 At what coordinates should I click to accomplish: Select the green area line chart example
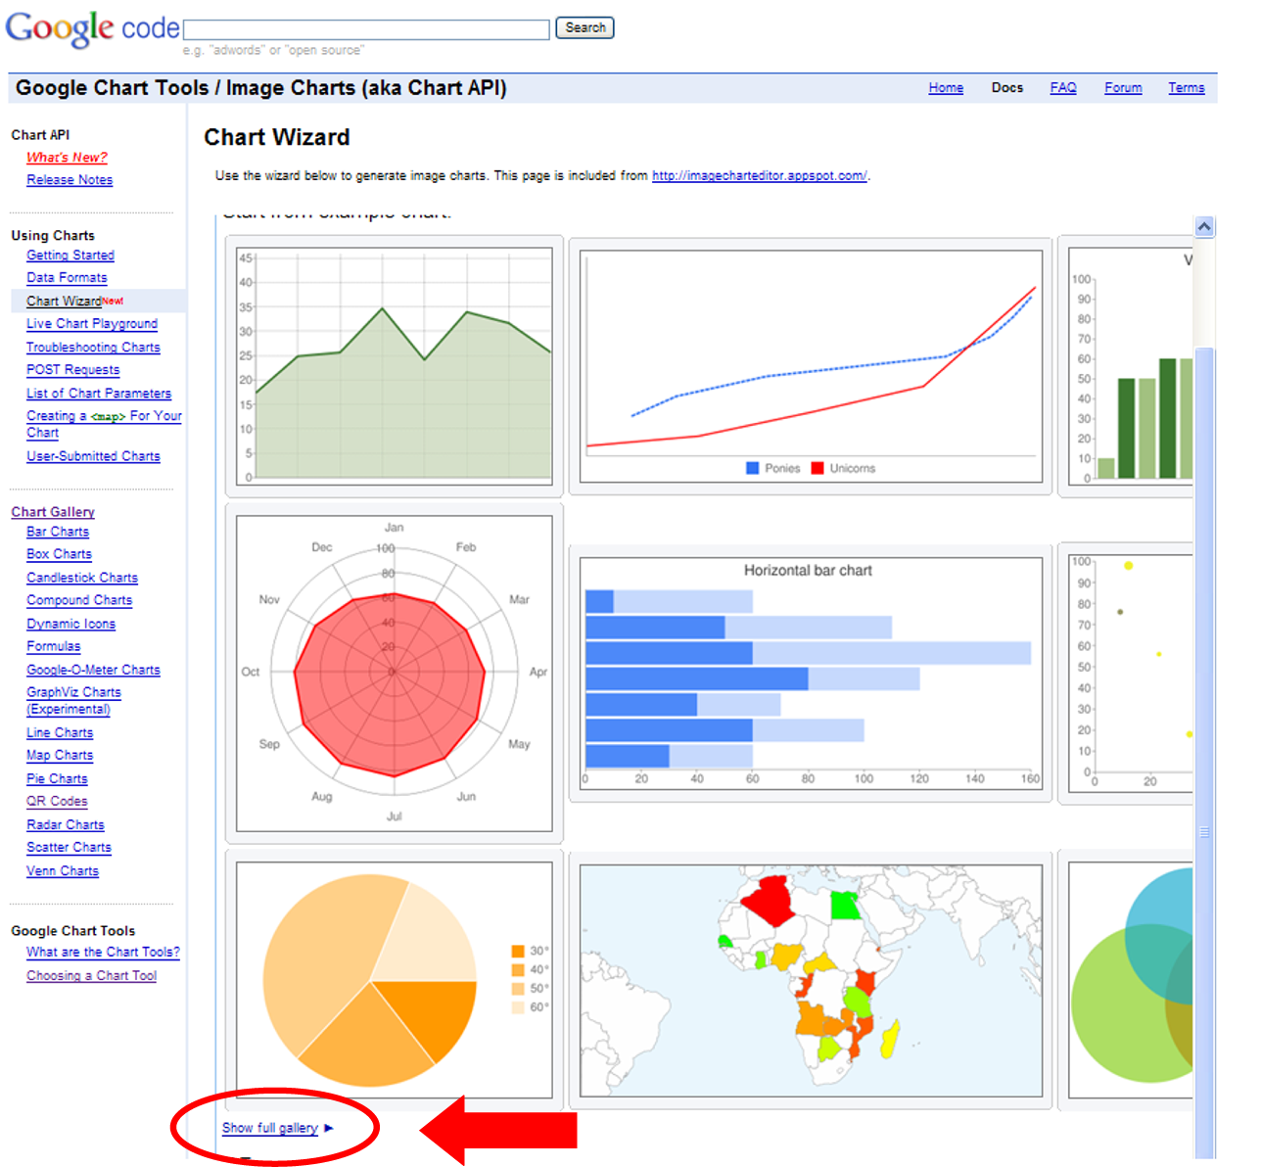[x=395, y=366]
